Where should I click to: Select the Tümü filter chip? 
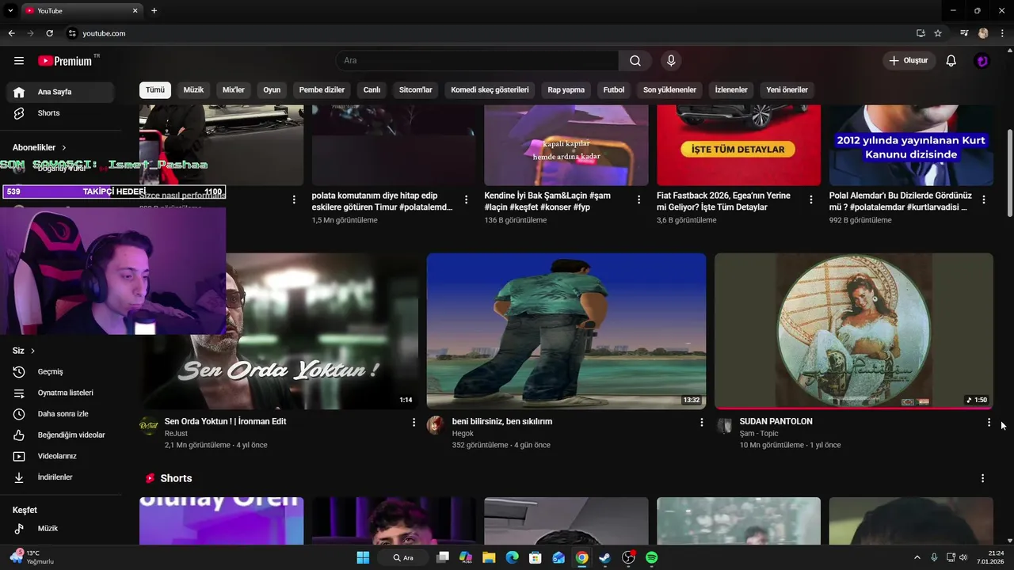coord(155,89)
